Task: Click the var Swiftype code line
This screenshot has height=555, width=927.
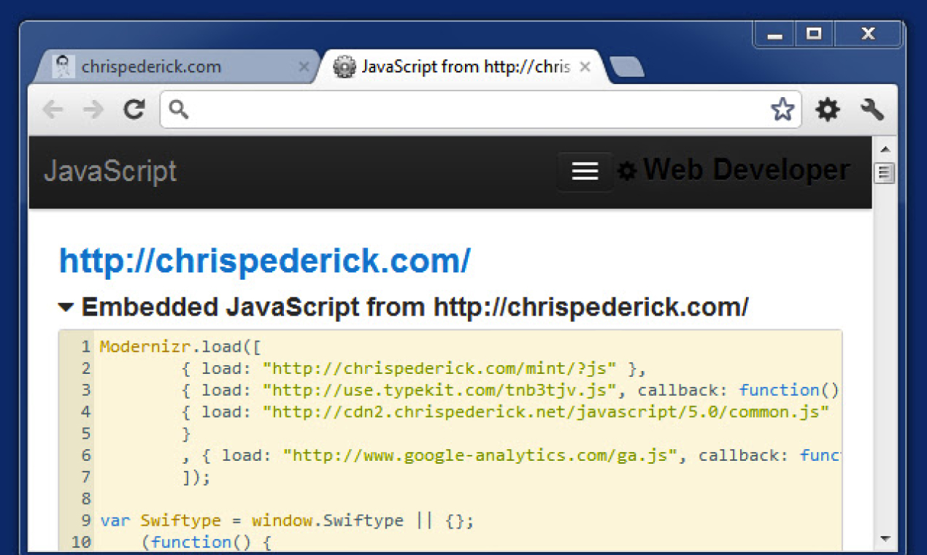Action: coord(287,521)
